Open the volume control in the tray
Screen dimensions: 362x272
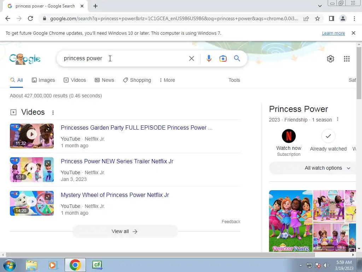click(x=326, y=265)
